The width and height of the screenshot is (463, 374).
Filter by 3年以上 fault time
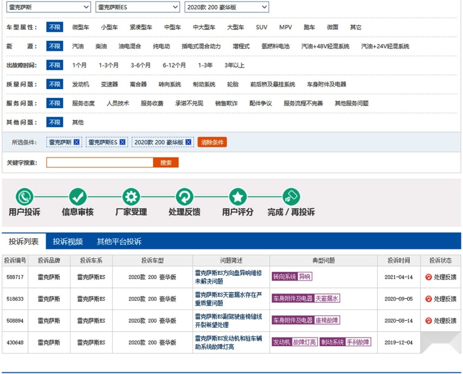click(x=234, y=65)
